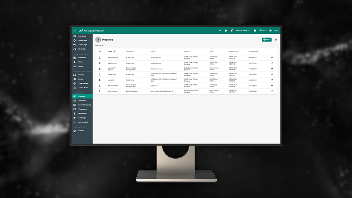
Task: Open Access Rules in the sidebar
Action: tap(83, 88)
